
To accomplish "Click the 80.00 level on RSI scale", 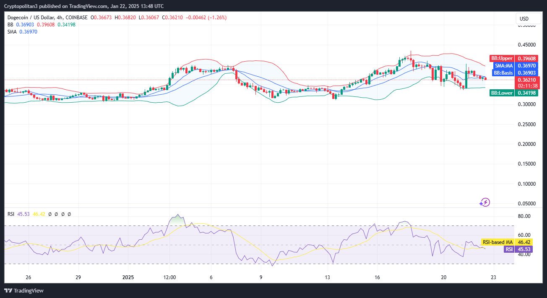I will click(524, 216).
